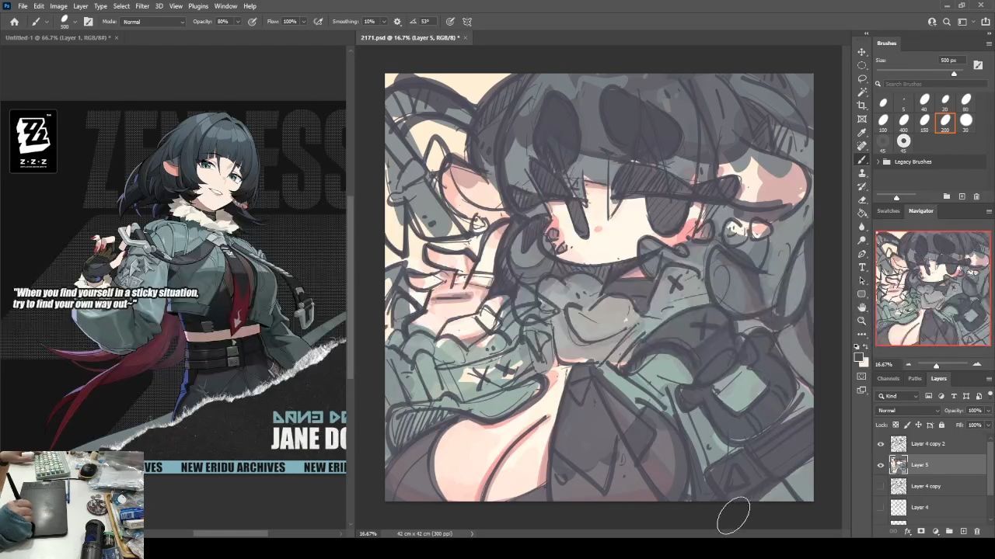Open the Flow 100% dropdown arrow
Viewport: 995px width, 559px height.
[303, 22]
